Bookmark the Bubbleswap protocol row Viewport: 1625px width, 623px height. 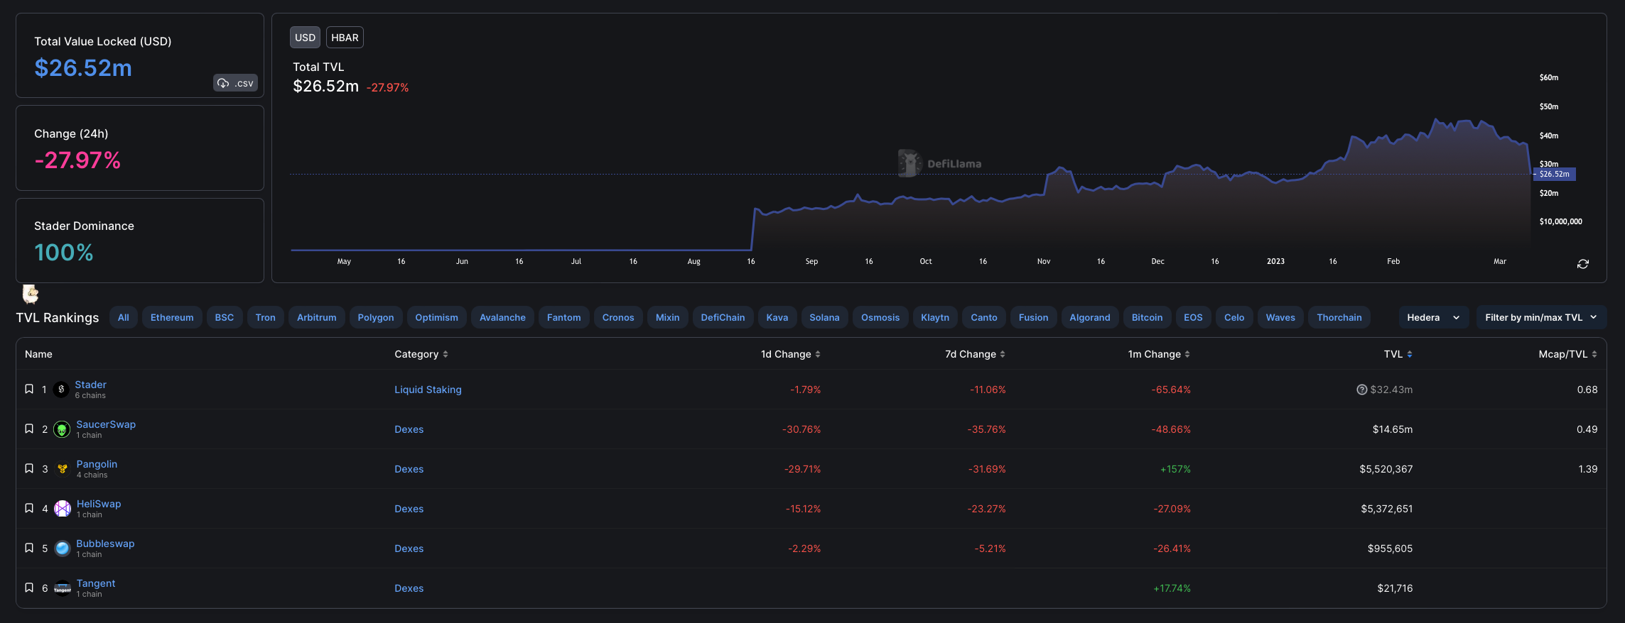click(x=29, y=548)
